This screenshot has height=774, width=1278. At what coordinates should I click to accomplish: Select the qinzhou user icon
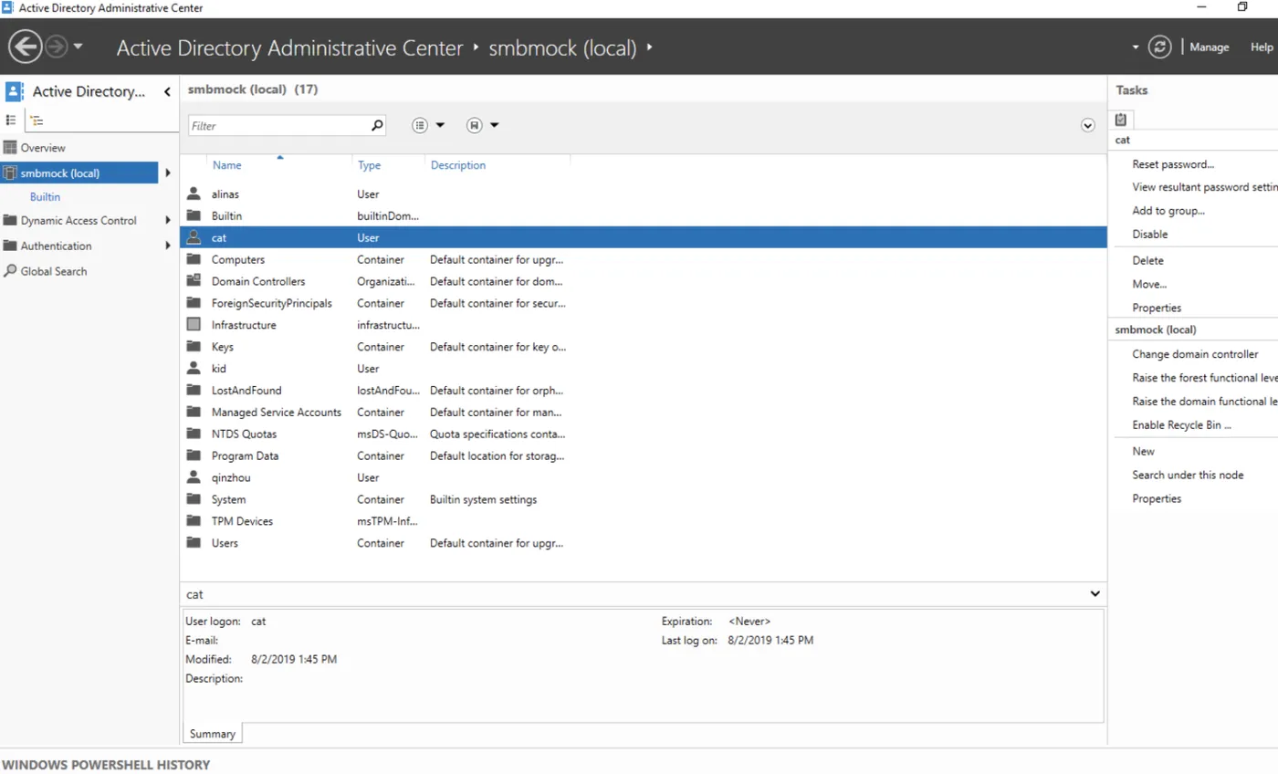coord(193,477)
